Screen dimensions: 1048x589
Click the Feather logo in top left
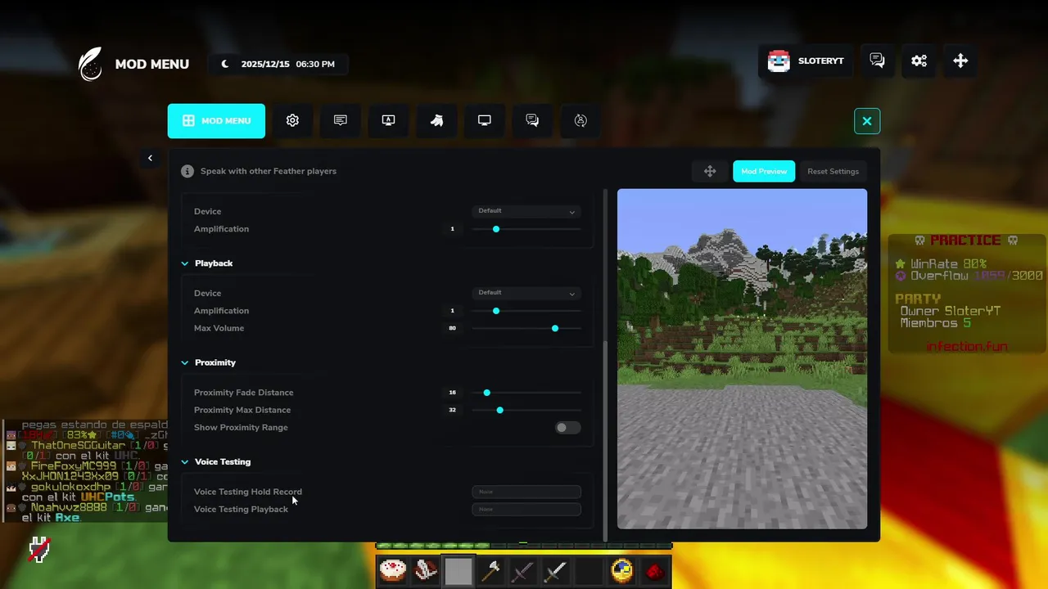90,64
